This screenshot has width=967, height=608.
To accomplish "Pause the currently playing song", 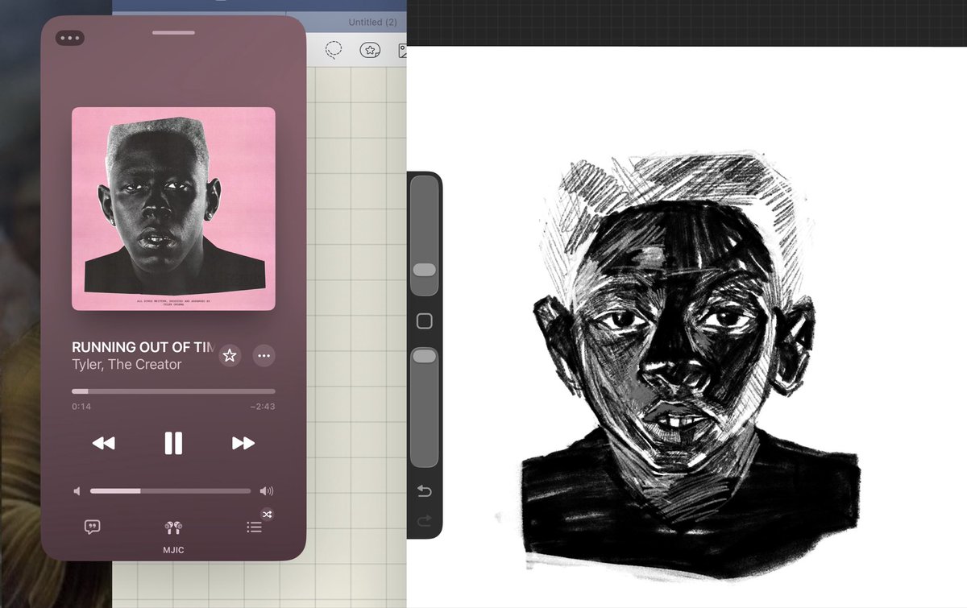I will click(173, 443).
